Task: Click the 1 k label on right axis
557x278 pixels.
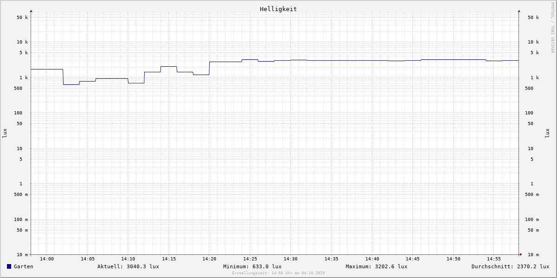Action: 535,78
